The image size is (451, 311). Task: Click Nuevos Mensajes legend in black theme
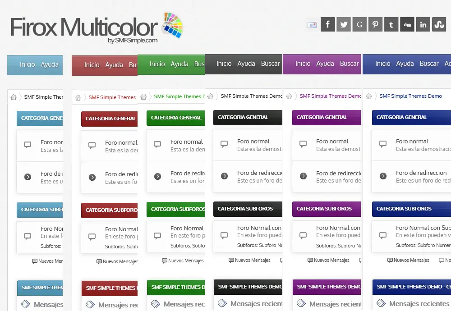coord(249,261)
